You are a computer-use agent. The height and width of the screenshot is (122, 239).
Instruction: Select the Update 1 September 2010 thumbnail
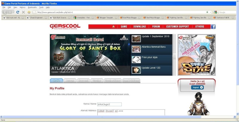click(136, 39)
